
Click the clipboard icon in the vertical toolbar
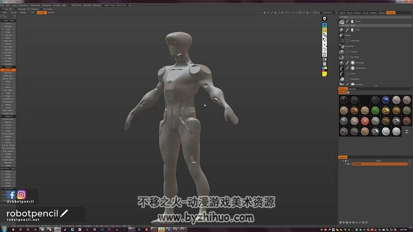(x=324, y=64)
